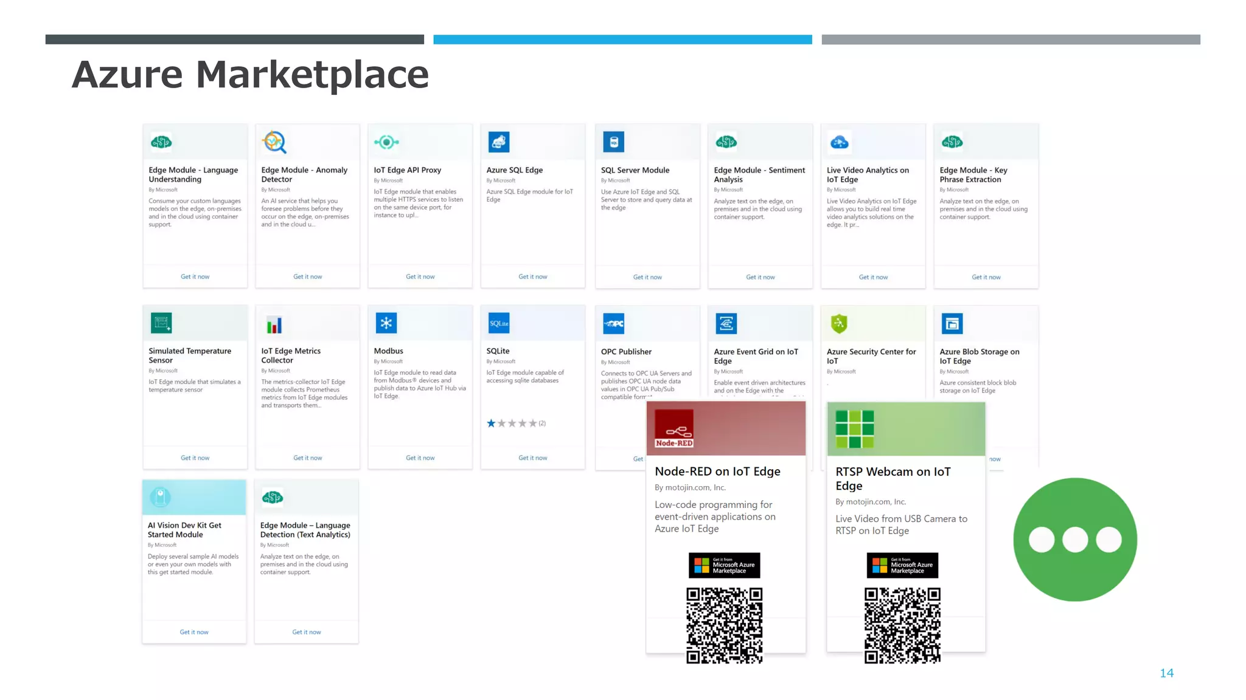The width and height of the screenshot is (1246, 700).
Task: Click the Key Phrase Extraction brain icon
Action: [x=952, y=142]
